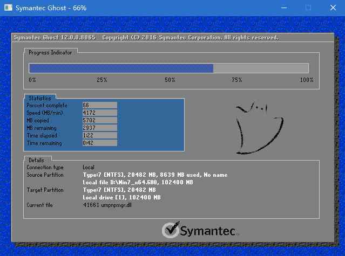Image resolution: width=345 pixels, height=256 pixels.
Task: Click the Symantec wordmark text
Action: tap(207, 232)
